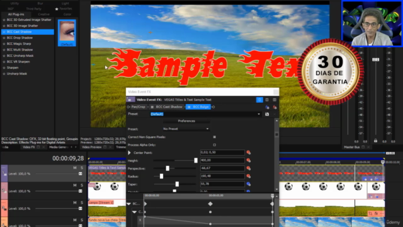Toggle Radius animation keyframe icon

pos(249,177)
